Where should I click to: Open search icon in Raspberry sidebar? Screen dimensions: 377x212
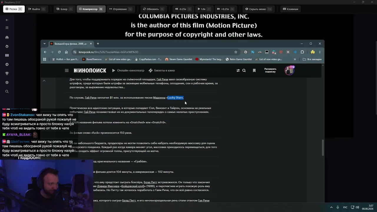pyautogui.click(x=7, y=92)
